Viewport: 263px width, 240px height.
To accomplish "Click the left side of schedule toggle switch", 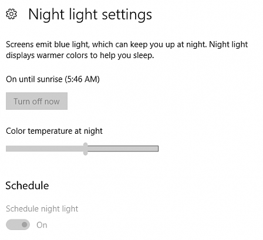I will (12, 225).
